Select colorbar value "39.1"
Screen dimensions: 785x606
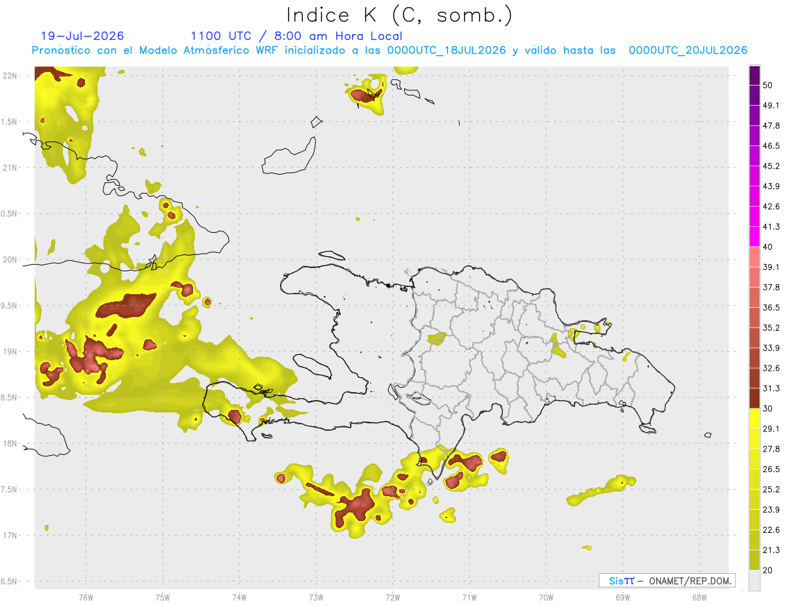click(x=772, y=267)
